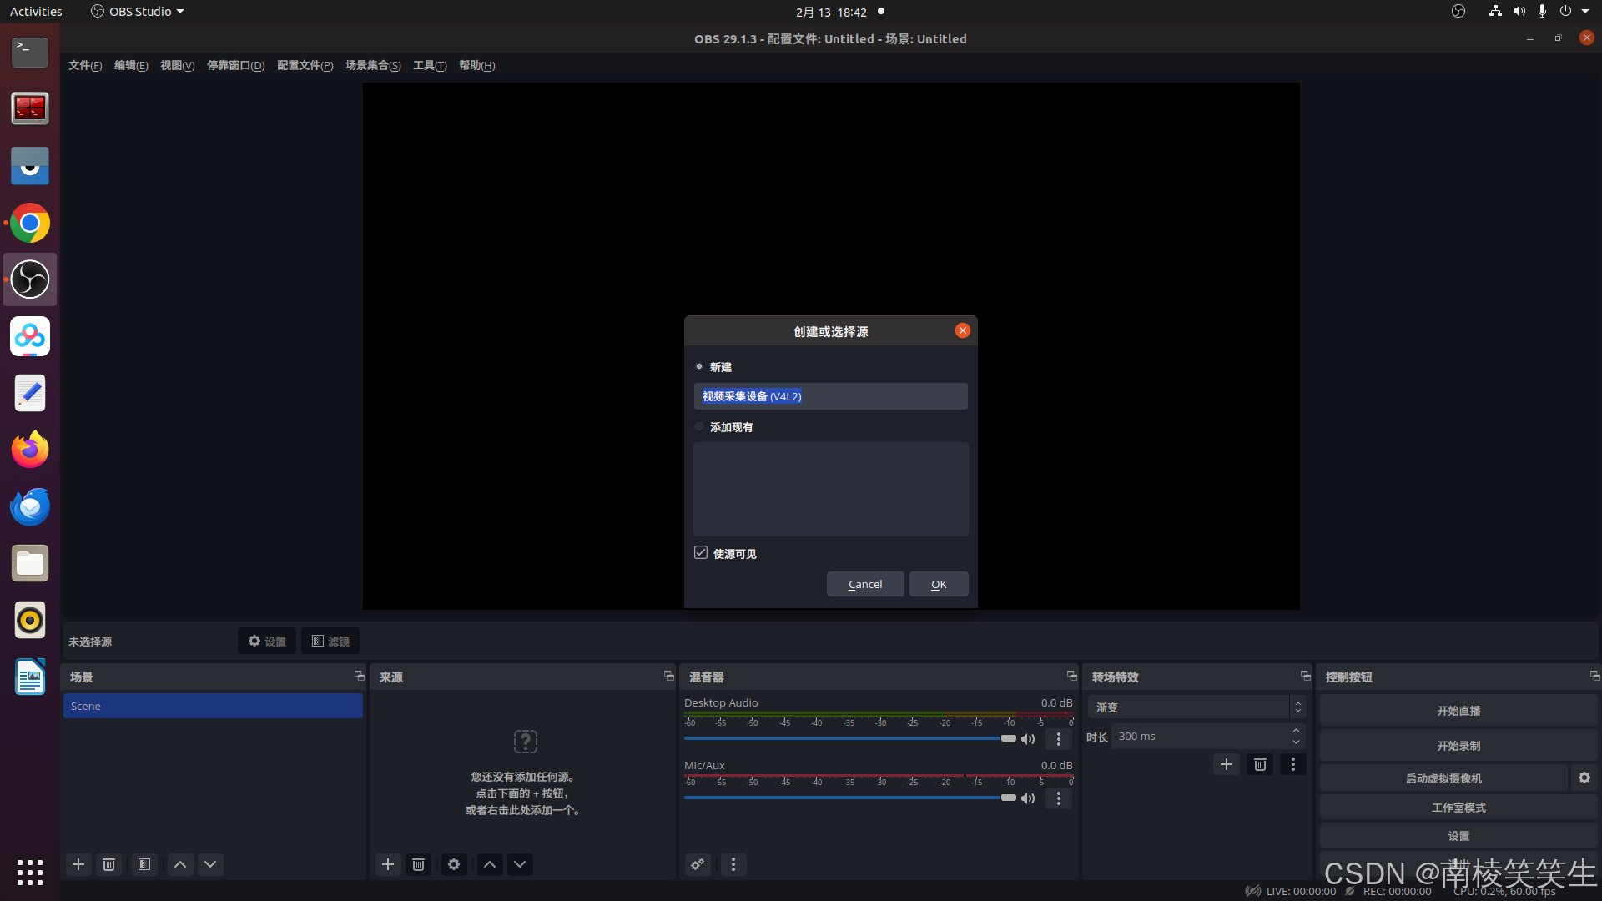Click OK in create source dialog
1602x901 pixels.
[939, 584]
